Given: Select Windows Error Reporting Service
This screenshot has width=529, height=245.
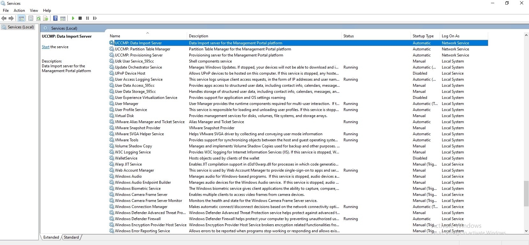Looking at the screenshot, I should click(x=142, y=231).
